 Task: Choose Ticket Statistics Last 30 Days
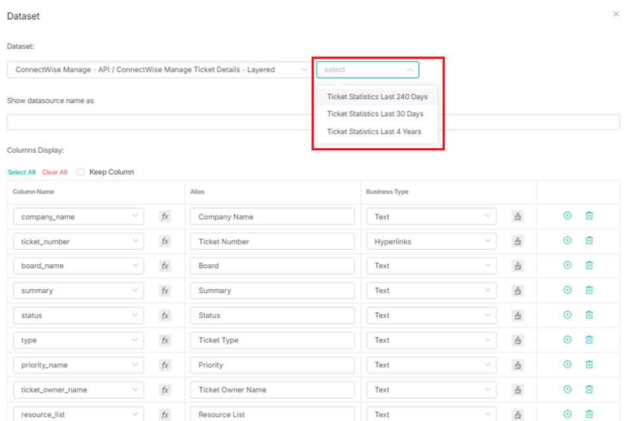click(x=375, y=114)
